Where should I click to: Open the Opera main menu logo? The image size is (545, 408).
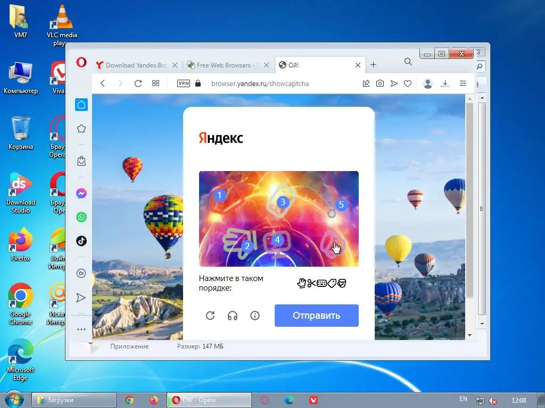pyautogui.click(x=81, y=63)
